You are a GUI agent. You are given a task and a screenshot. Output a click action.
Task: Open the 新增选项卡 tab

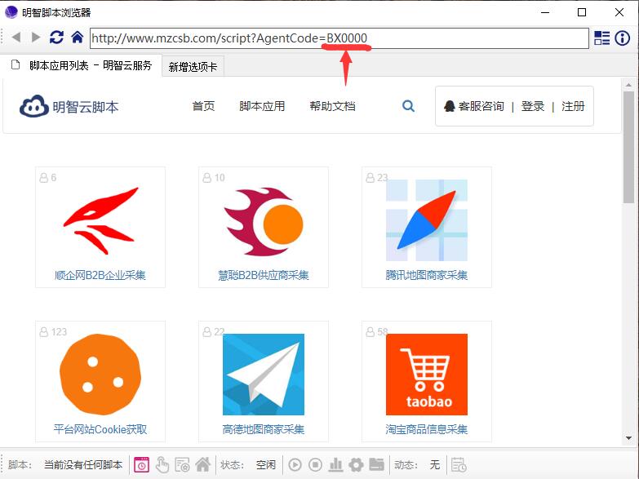coord(193,67)
